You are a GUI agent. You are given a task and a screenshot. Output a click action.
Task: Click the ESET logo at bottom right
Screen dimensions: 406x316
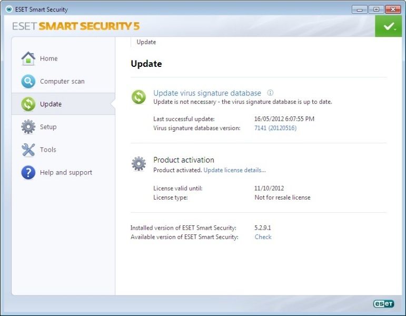click(383, 303)
